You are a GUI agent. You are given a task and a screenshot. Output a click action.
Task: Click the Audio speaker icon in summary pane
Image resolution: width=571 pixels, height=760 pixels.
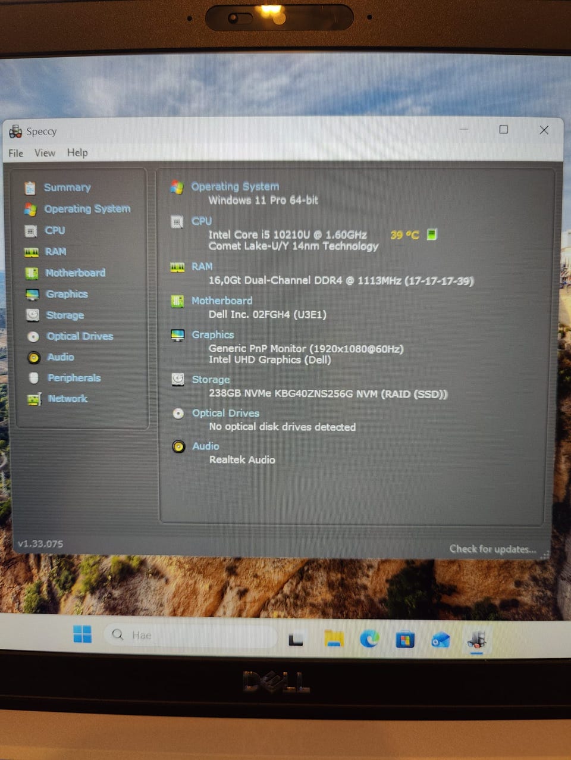[x=178, y=446]
